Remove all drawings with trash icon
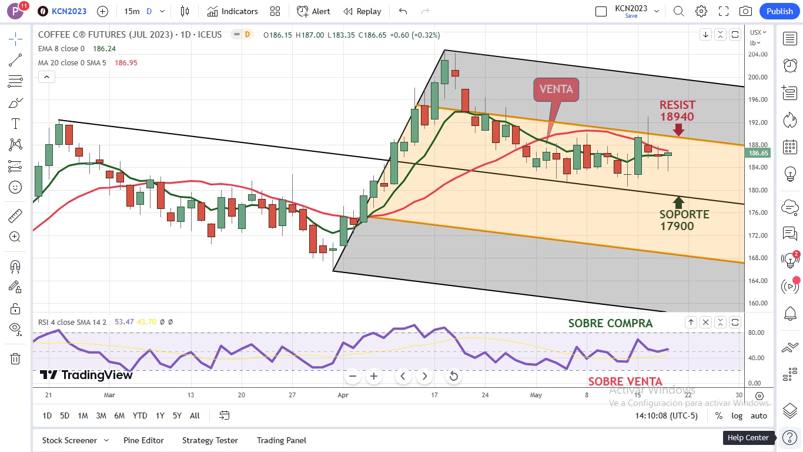The height and width of the screenshot is (452, 803). click(15, 358)
